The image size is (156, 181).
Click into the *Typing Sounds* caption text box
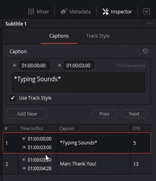pos(79,82)
